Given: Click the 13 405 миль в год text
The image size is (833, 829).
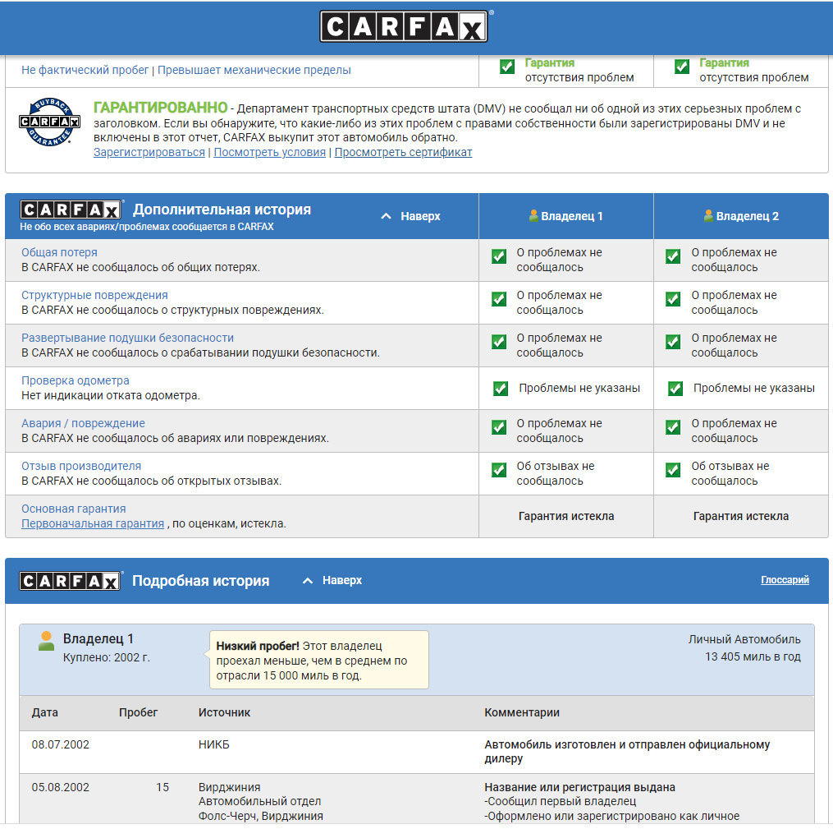Looking at the screenshot, I should (753, 656).
